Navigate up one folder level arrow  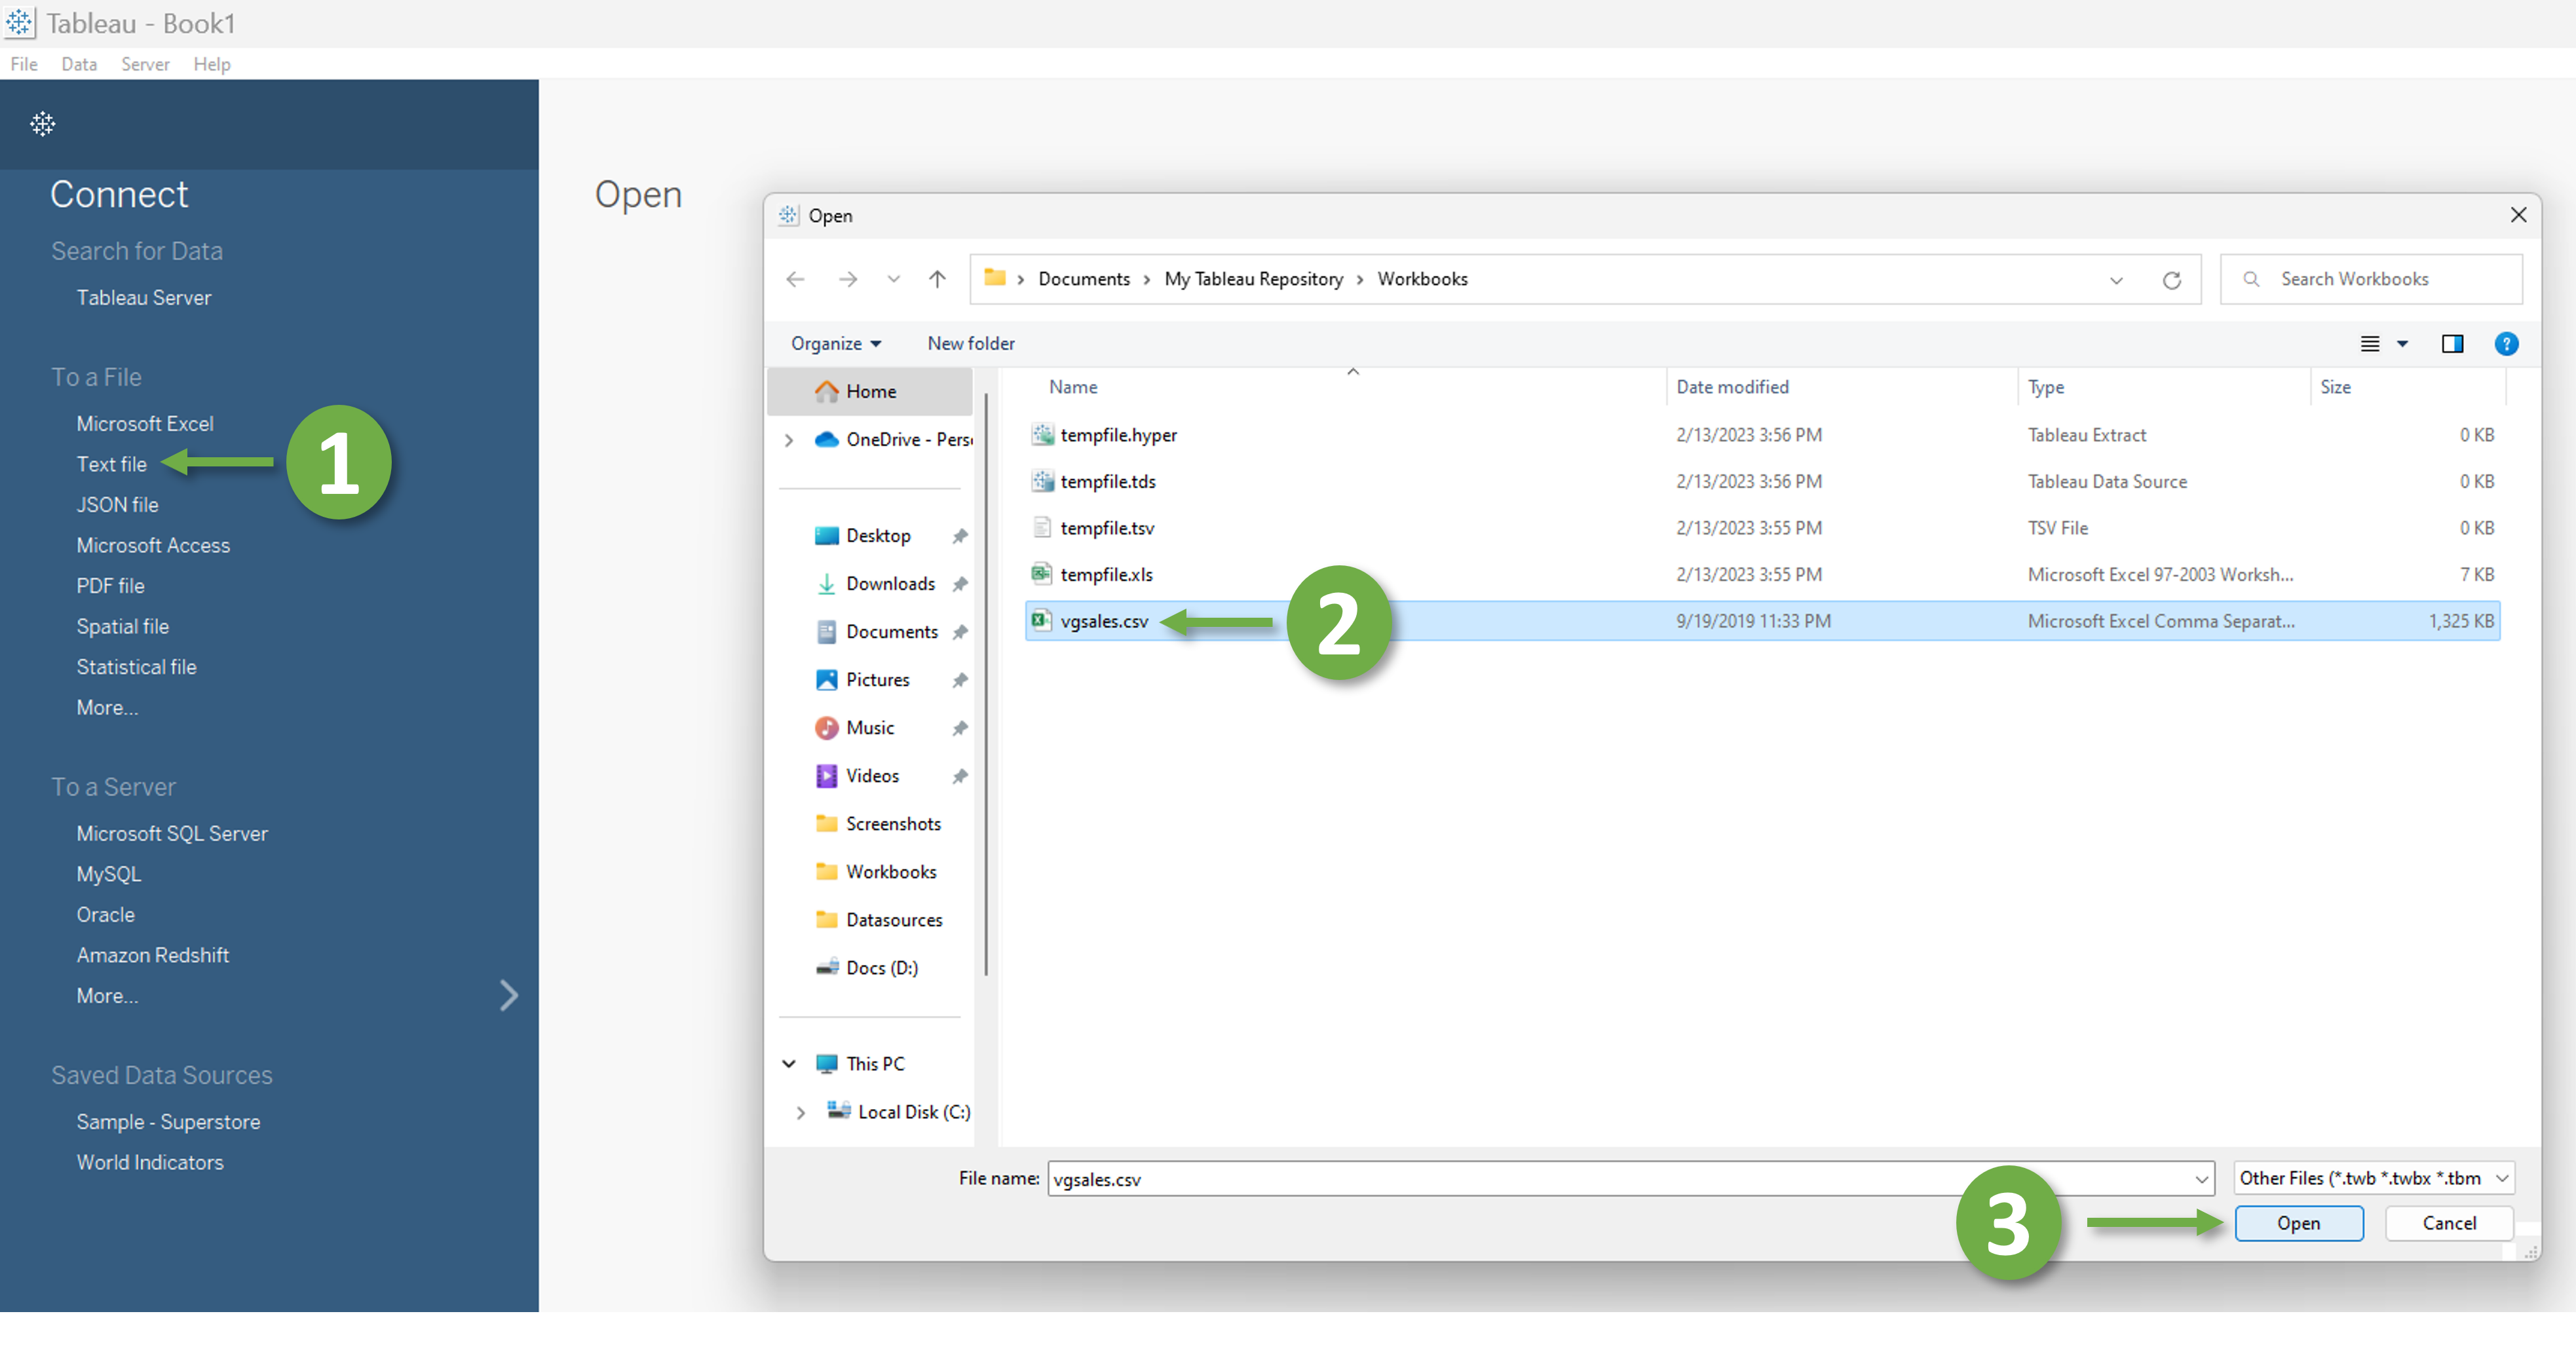pyautogui.click(x=937, y=279)
